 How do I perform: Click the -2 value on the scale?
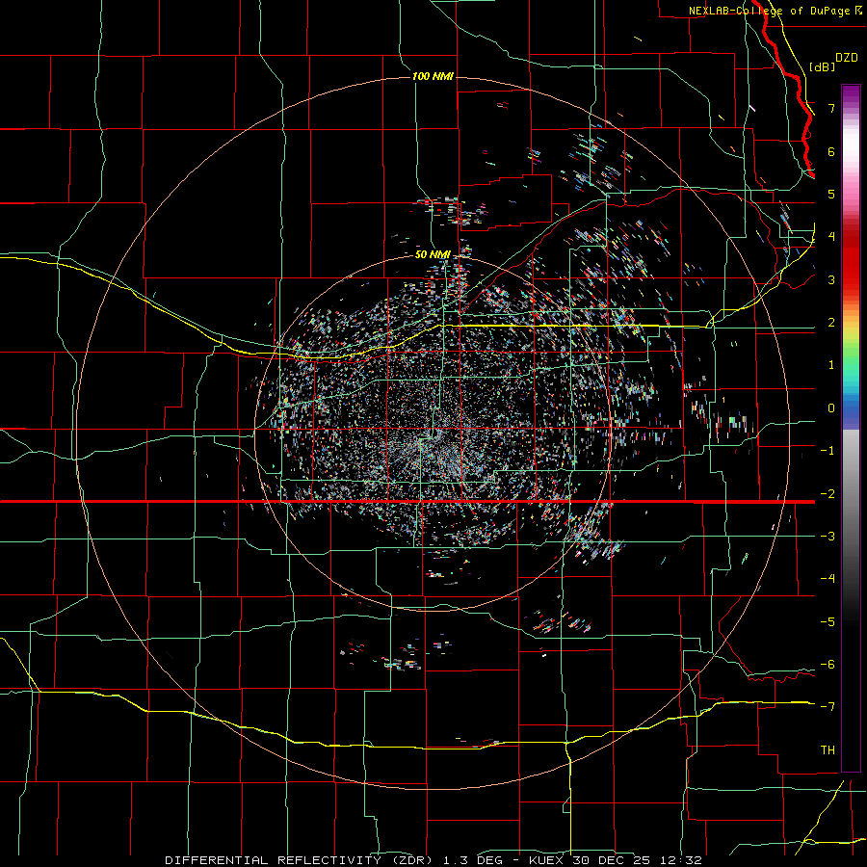pyautogui.click(x=828, y=494)
